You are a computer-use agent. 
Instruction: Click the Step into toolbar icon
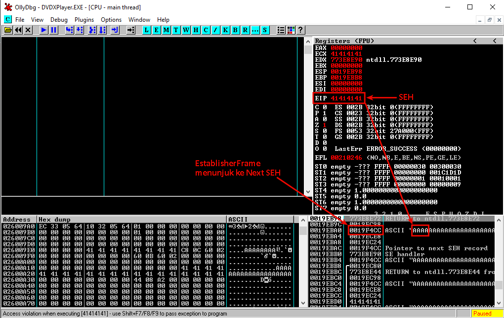[70, 30]
